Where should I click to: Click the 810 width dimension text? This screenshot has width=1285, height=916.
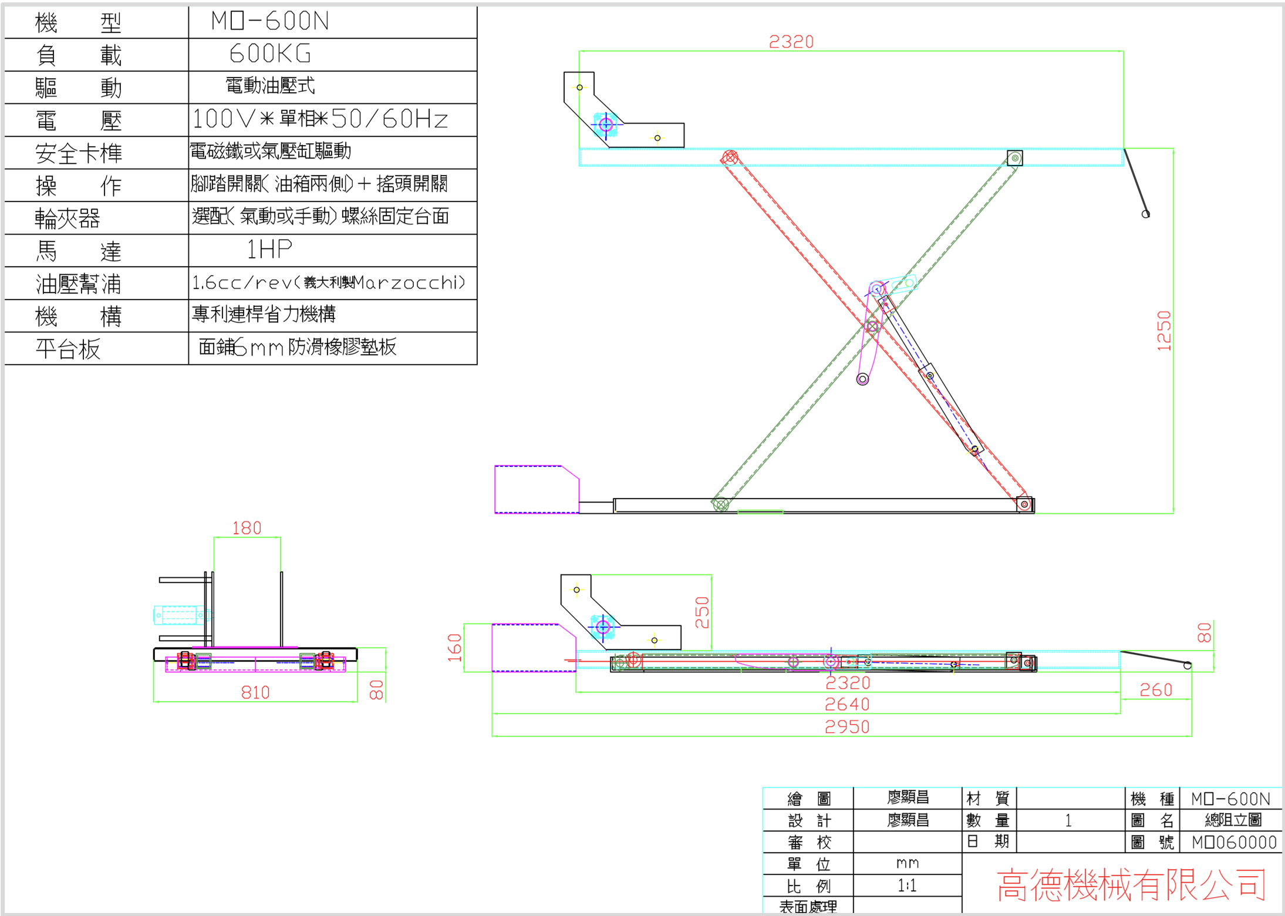[x=255, y=692]
